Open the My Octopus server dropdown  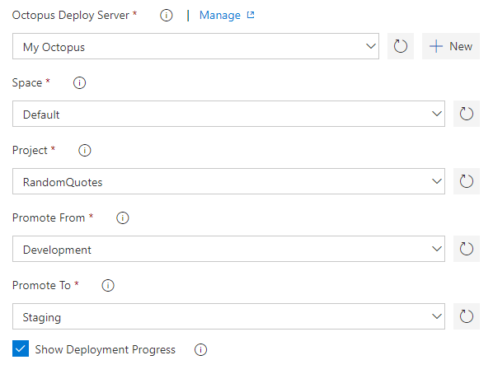click(195, 46)
